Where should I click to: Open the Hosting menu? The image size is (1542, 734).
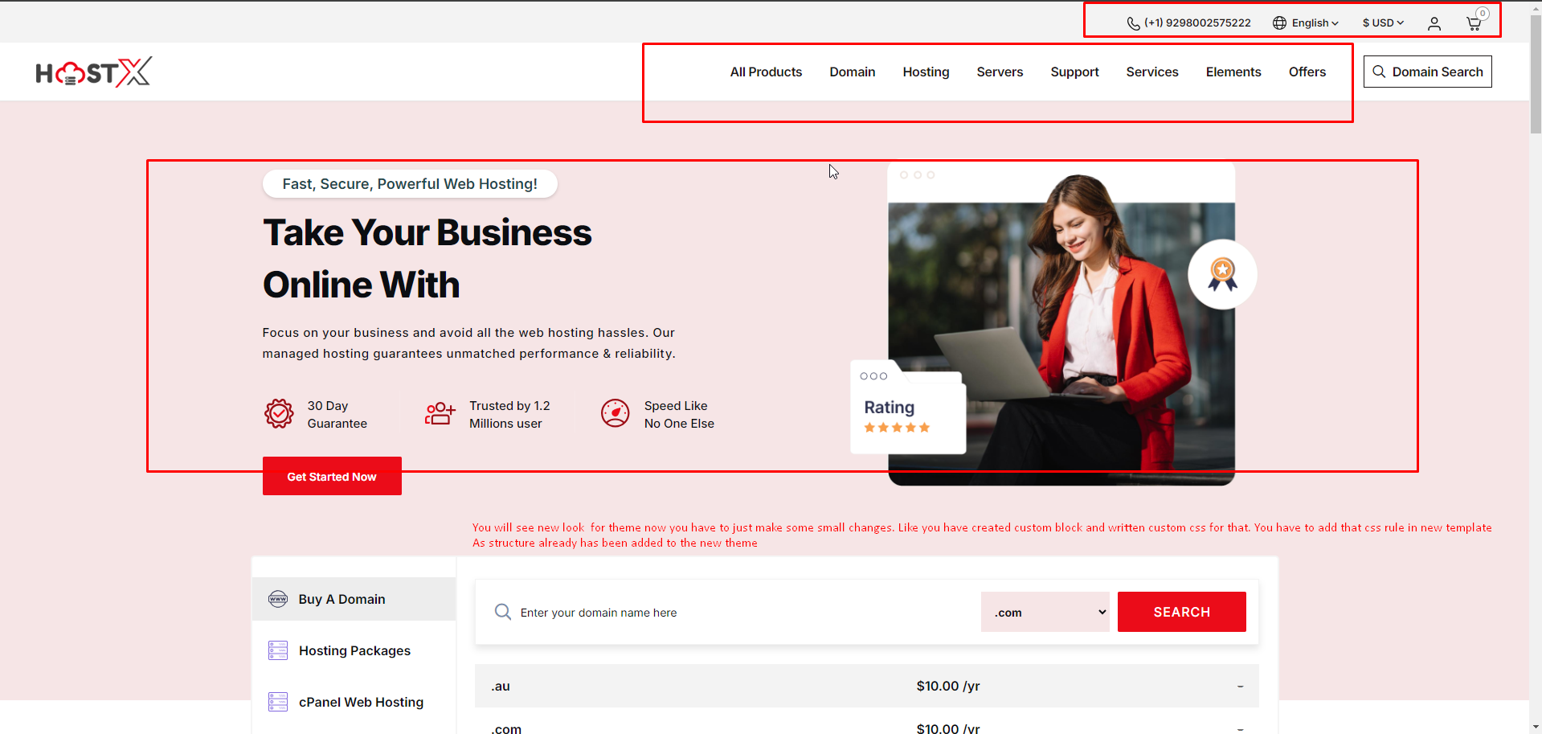click(926, 72)
